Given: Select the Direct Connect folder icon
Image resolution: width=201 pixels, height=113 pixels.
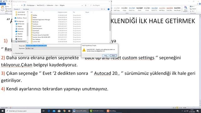Looking at the screenshot, I should 32,26.
